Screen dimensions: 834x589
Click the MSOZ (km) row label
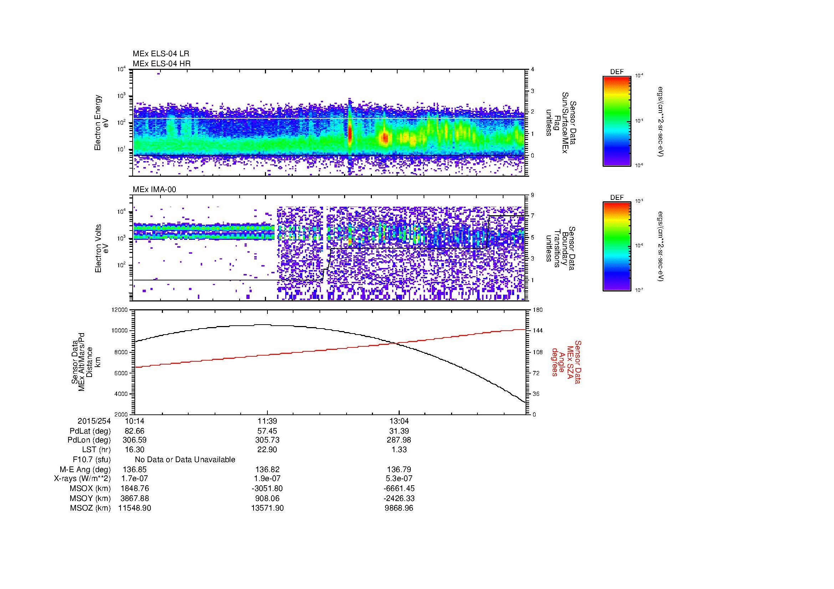click(90, 508)
